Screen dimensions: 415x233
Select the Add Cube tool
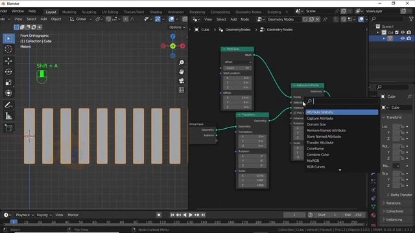(8, 128)
